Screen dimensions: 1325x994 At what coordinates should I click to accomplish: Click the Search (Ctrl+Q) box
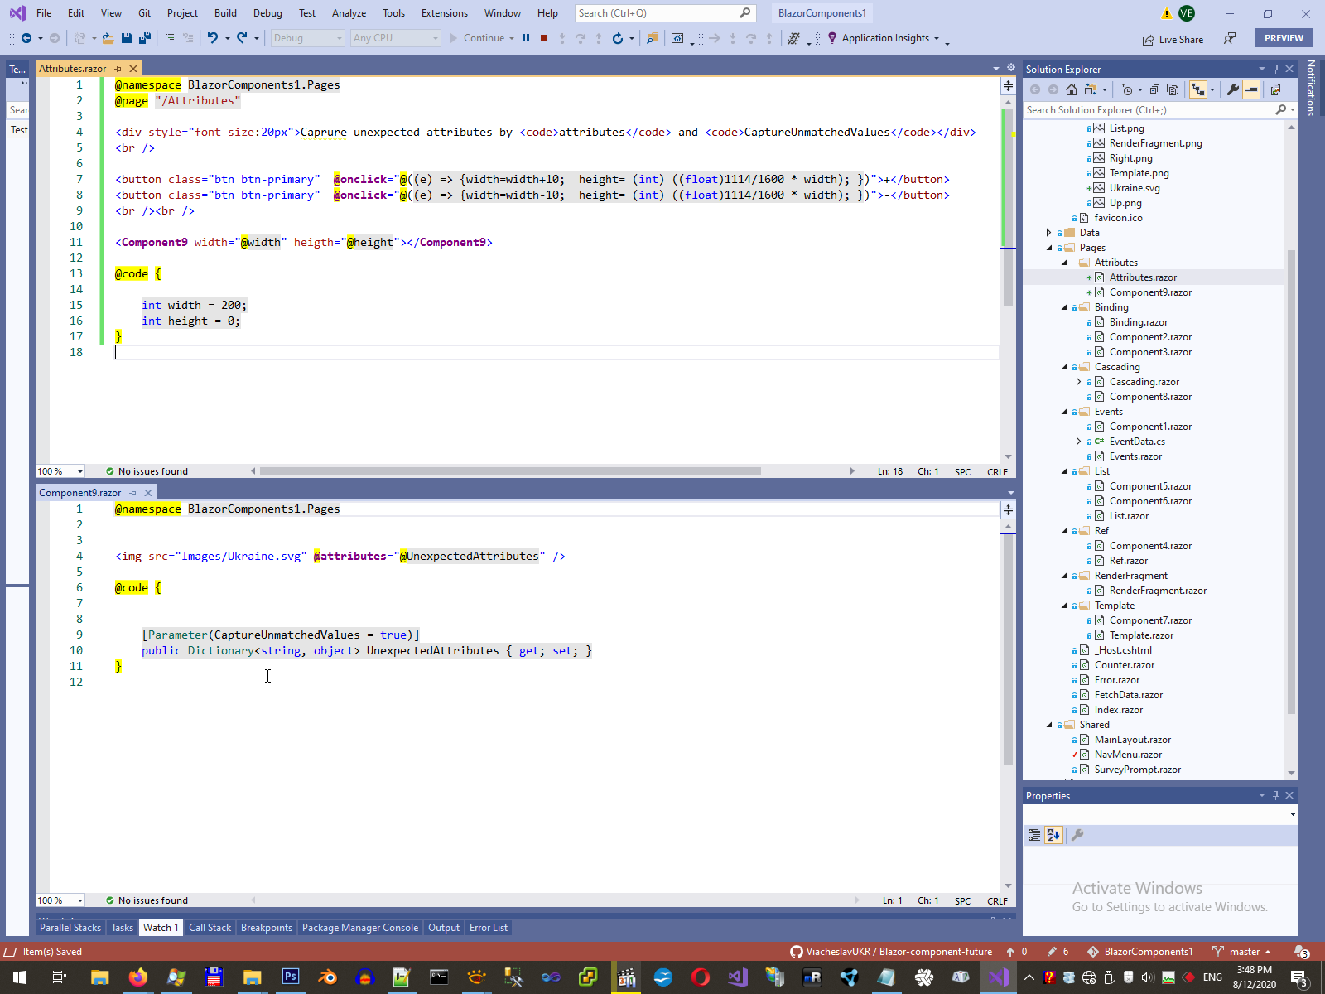[664, 13]
